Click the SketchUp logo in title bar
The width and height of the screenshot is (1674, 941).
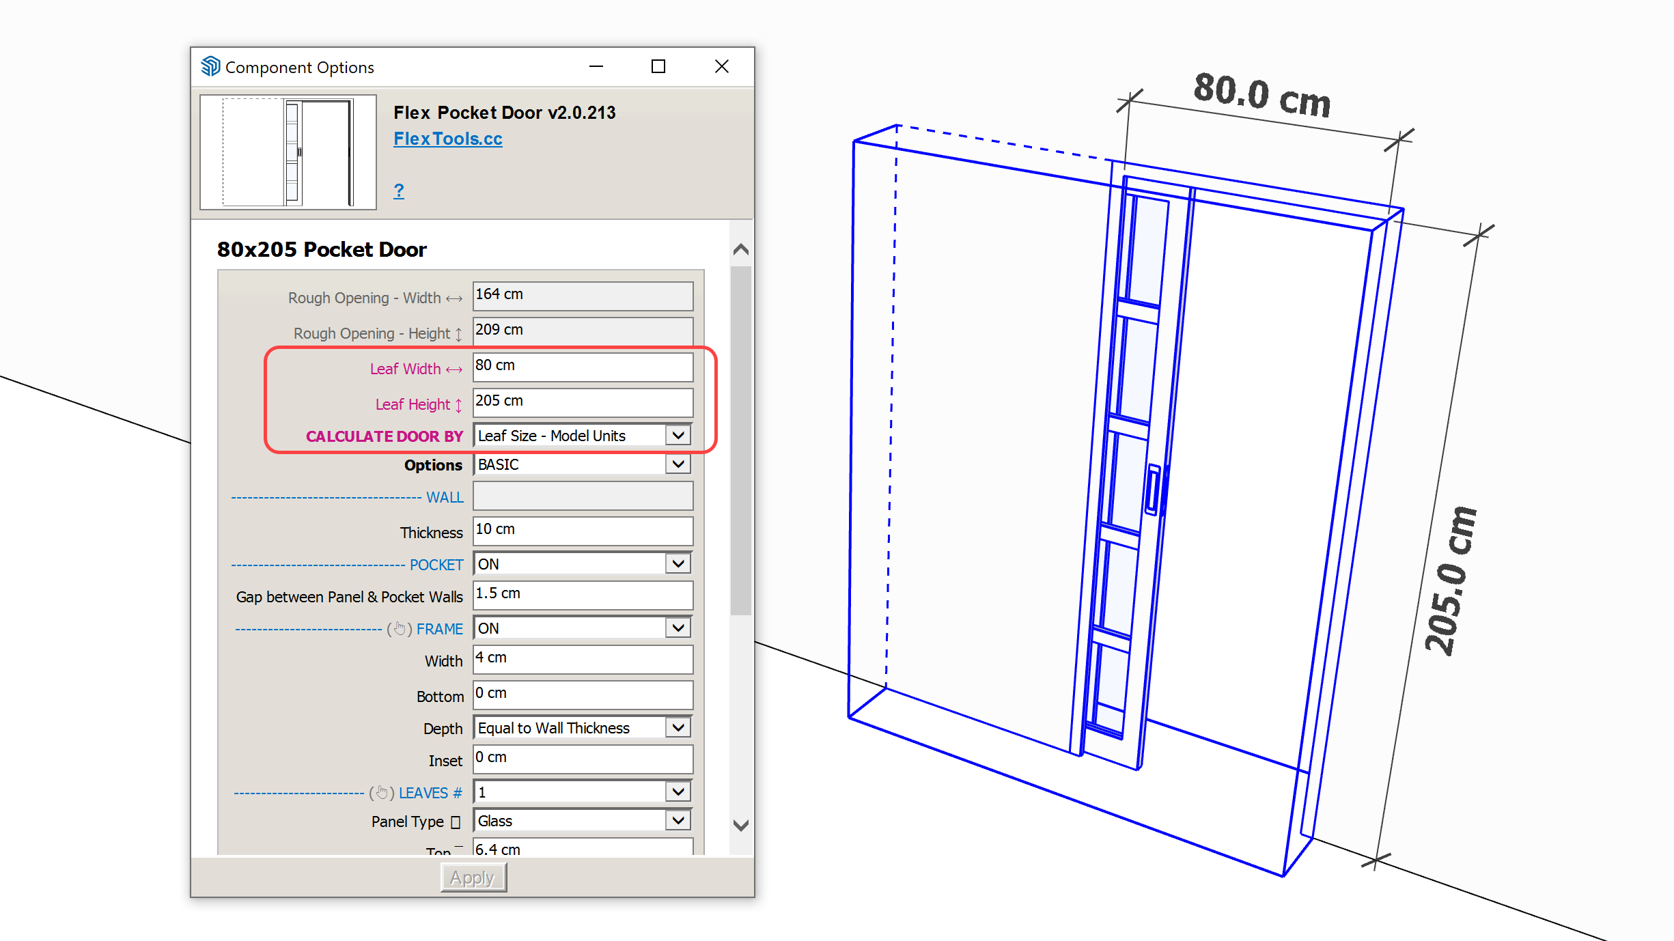click(210, 67)
